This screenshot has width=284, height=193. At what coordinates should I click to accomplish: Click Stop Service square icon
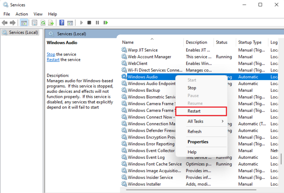(89, 23)
